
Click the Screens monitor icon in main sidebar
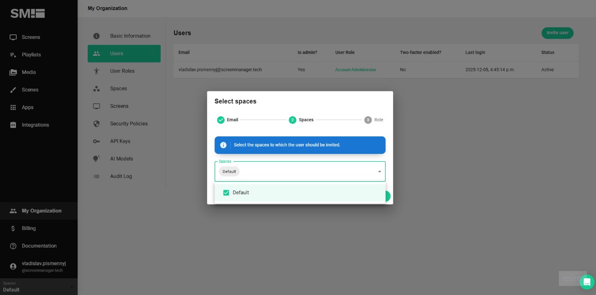pos(13,37)
